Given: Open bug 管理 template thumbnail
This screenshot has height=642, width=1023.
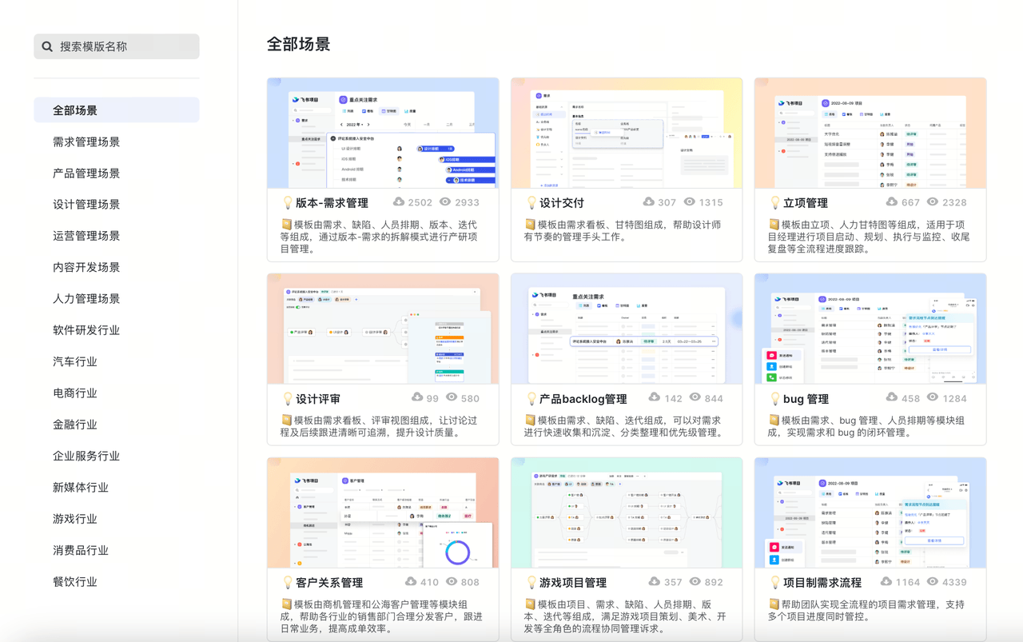Looking at the screenshot, I should [870, 329].
